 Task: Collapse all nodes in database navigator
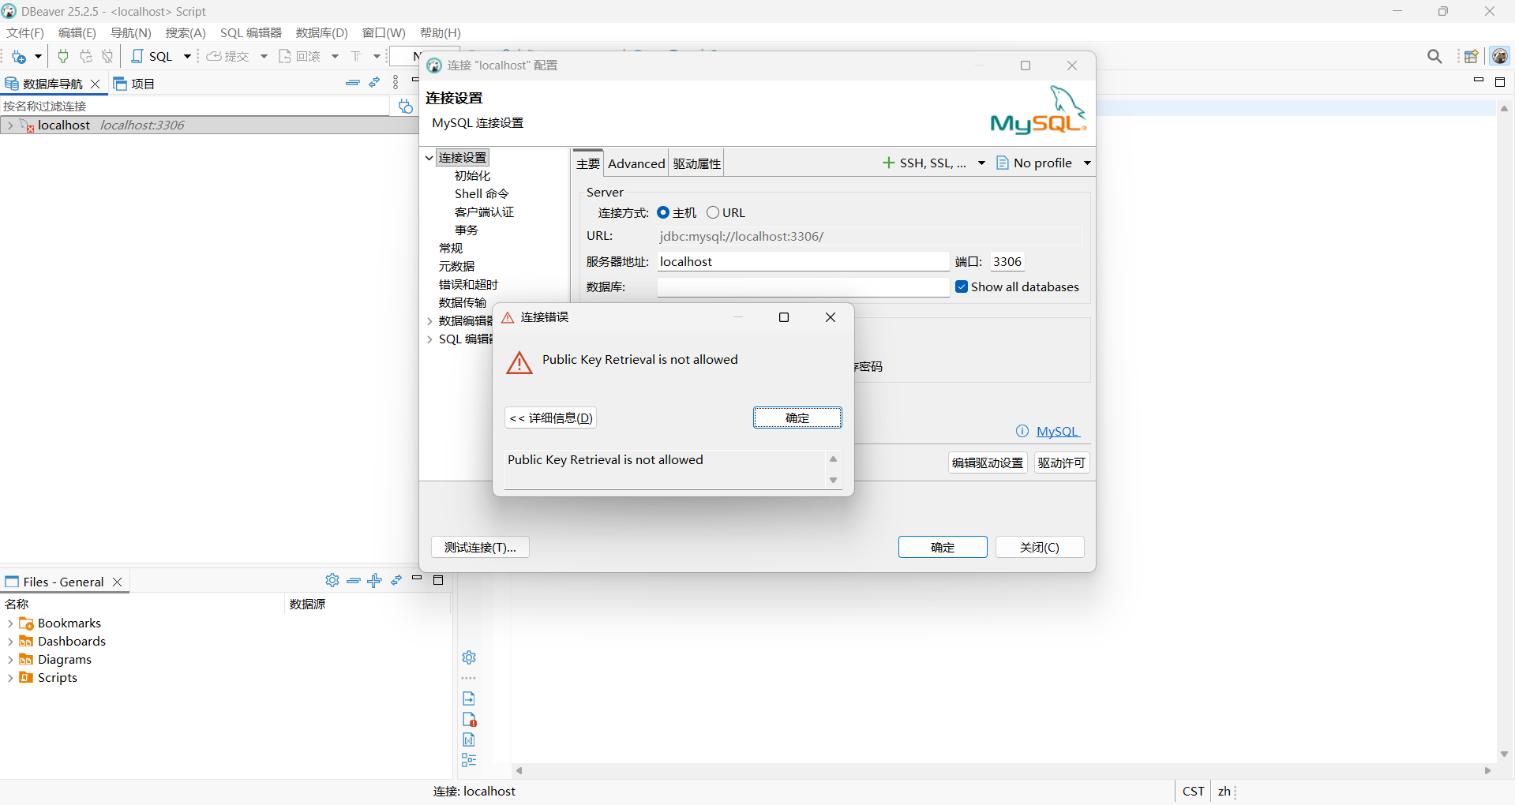coord(353,83)
